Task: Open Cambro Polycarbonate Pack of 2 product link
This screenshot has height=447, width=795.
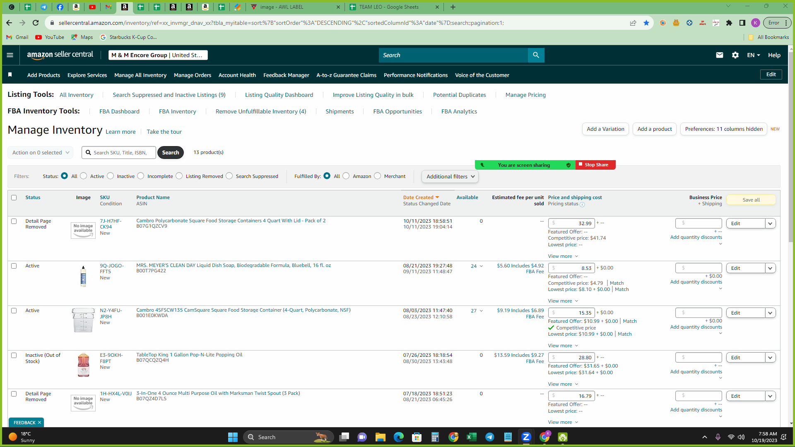Action: point(231,221)
